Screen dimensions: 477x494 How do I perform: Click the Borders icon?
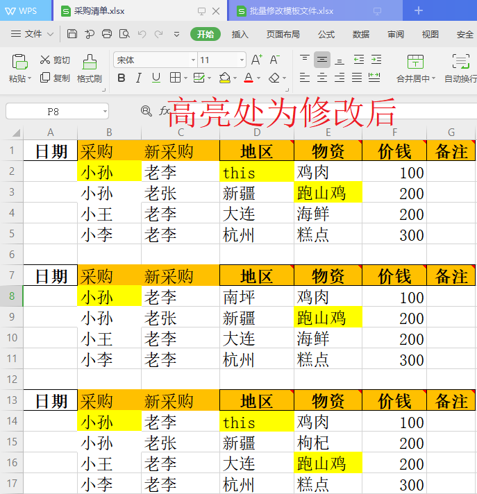[175, 78]
